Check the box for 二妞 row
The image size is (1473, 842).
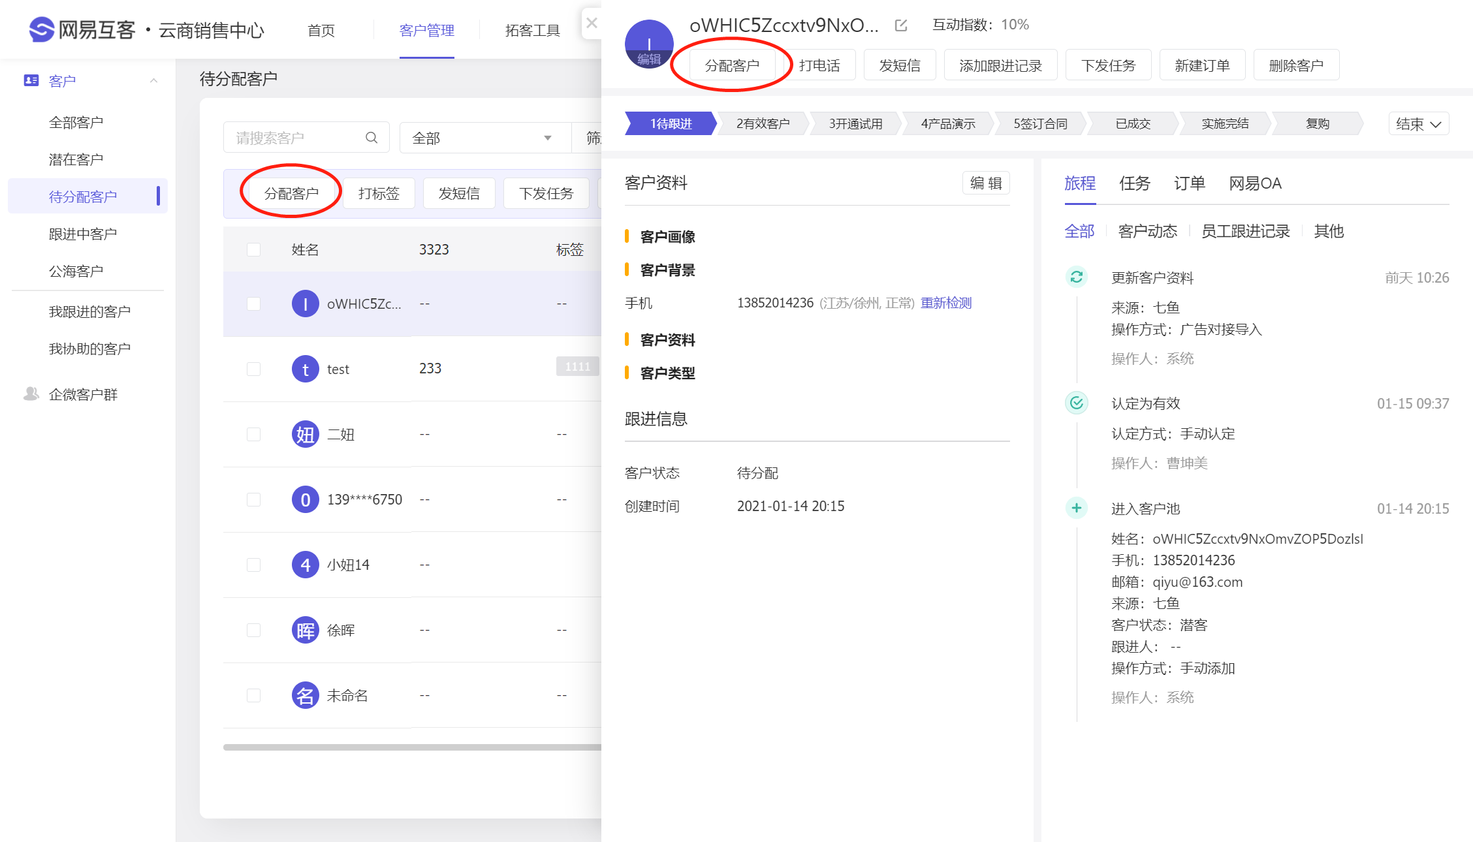pos(253,434)
